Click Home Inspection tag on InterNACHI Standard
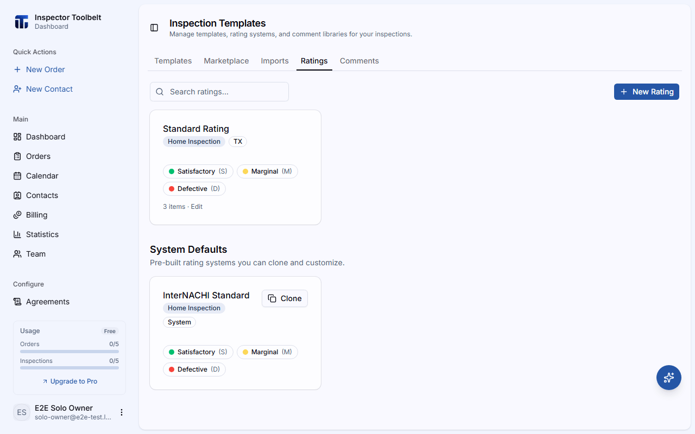Viewport: 695px width, 434px height. (194, 308)
